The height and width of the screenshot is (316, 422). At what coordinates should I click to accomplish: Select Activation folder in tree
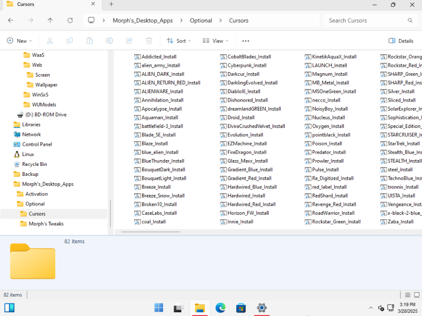(x=36, y=194)
